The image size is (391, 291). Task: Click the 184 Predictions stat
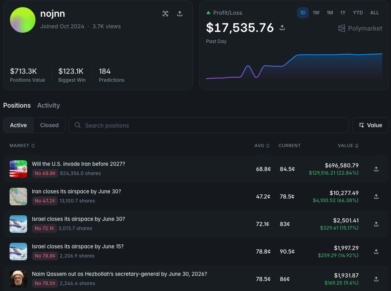pyautogui.click(x=112, y=75)
